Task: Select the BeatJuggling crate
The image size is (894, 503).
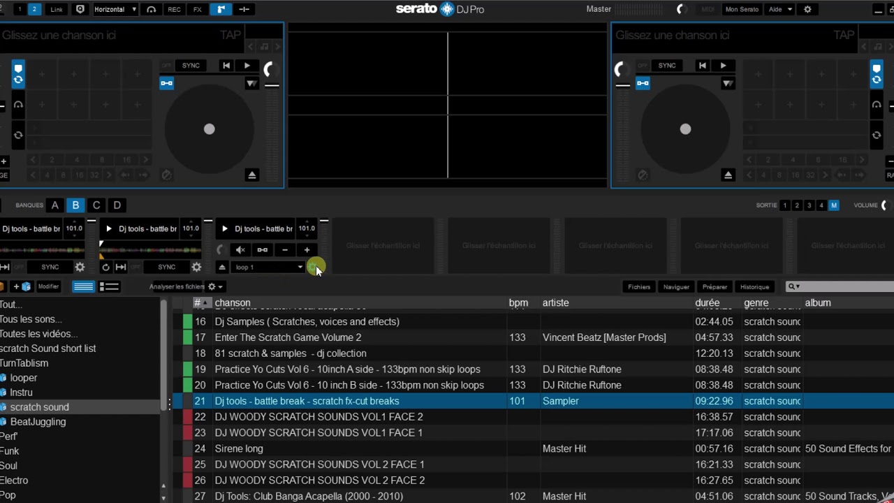Action: (38, 422)
